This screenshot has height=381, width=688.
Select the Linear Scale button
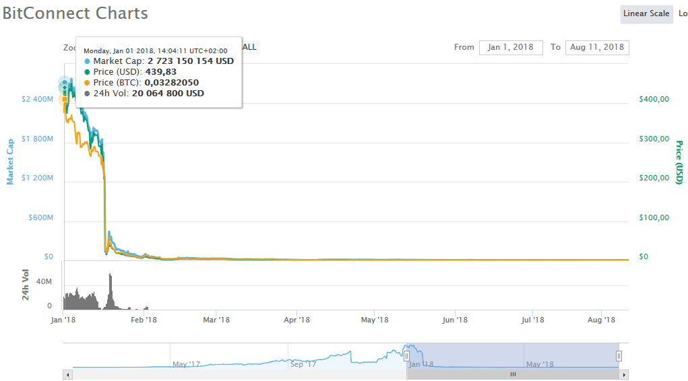tap(646, 14)
